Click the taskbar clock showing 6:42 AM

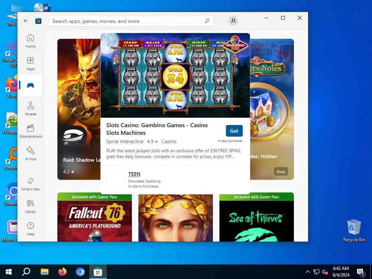click(341, 272)
